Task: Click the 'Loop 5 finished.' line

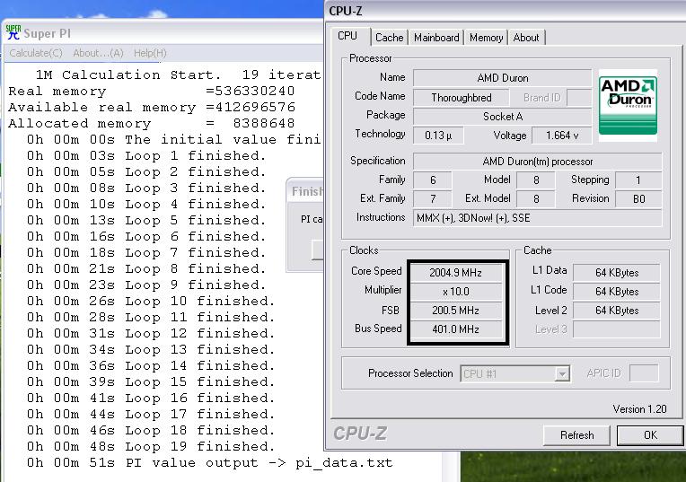Action: [146, 221]
